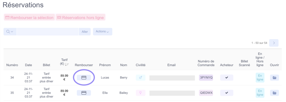The image size is (286, 102).
Task: Open the Actions dropdown menu
Action: tap(103, 32)
